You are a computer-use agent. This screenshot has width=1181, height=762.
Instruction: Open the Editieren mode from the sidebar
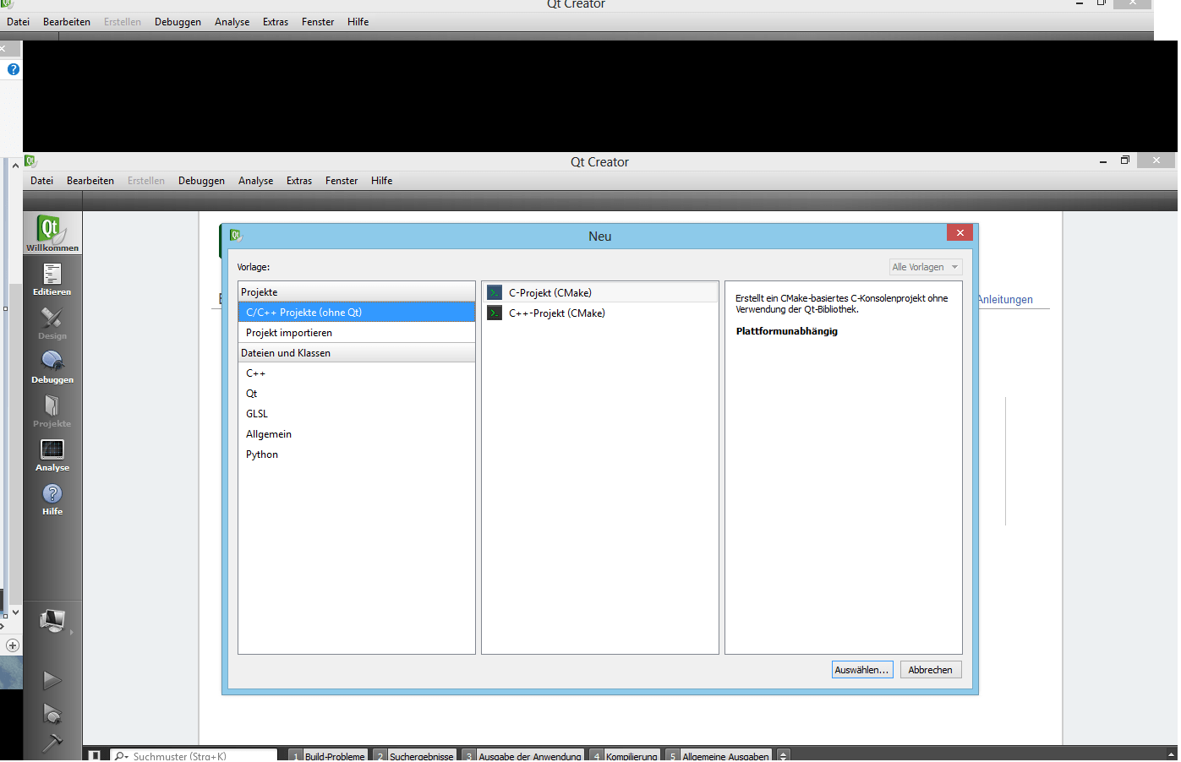click(52, 279)
